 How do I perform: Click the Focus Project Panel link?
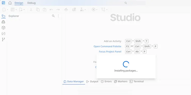110,52
